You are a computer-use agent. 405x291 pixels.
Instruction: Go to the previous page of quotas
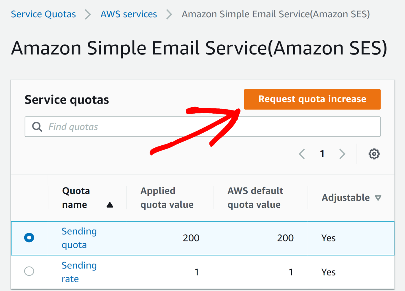pos(302,154)
